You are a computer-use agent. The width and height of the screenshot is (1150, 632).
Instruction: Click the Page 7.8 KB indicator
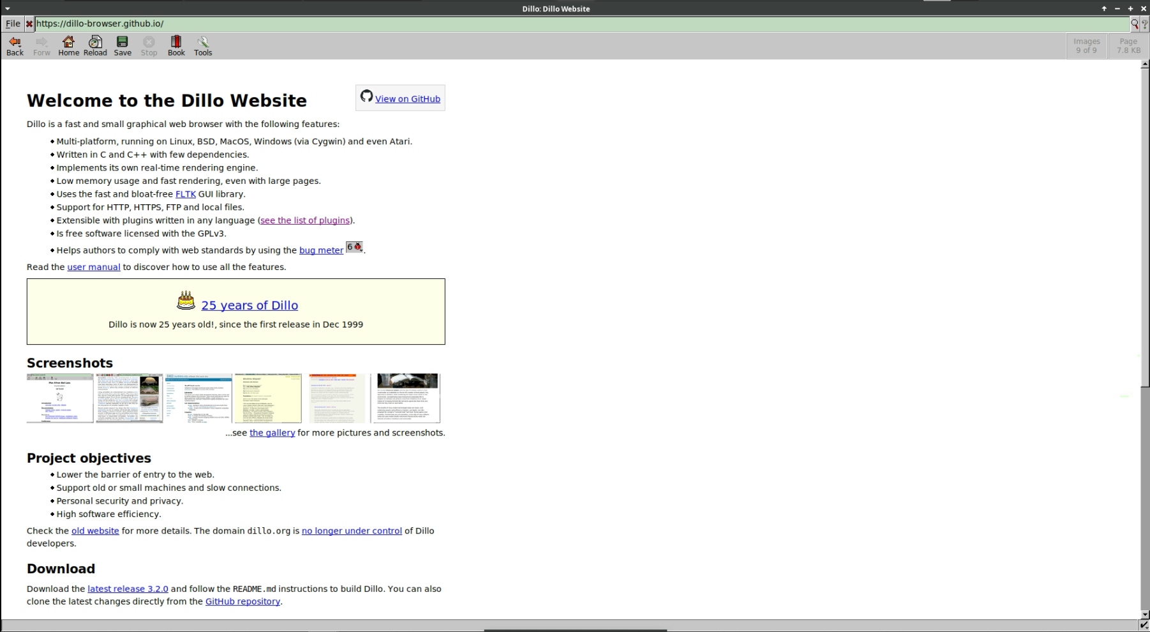(x=1128, y=45)
